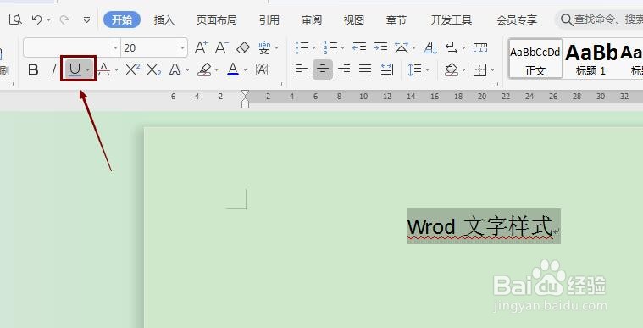The height and width of the screenshot is (328, 643).
Task: Open the font size dropdown arrow
Action: click(x=182, y=48)
